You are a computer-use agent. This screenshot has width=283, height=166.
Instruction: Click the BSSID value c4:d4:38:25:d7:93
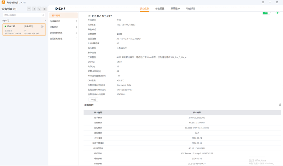click(x=125, y=90)
